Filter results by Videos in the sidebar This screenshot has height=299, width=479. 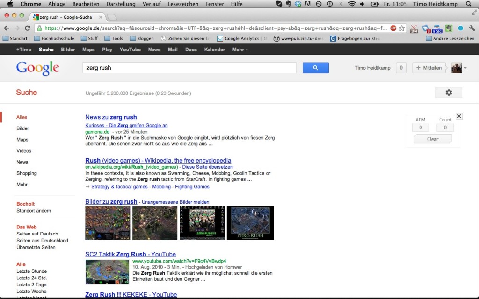(x=24, y=151)
